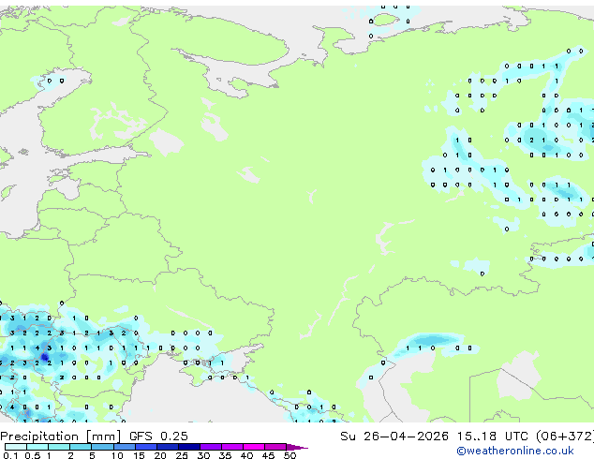Click the '20' legend tick label
594x459 pixels.
[x=160, y=455]
